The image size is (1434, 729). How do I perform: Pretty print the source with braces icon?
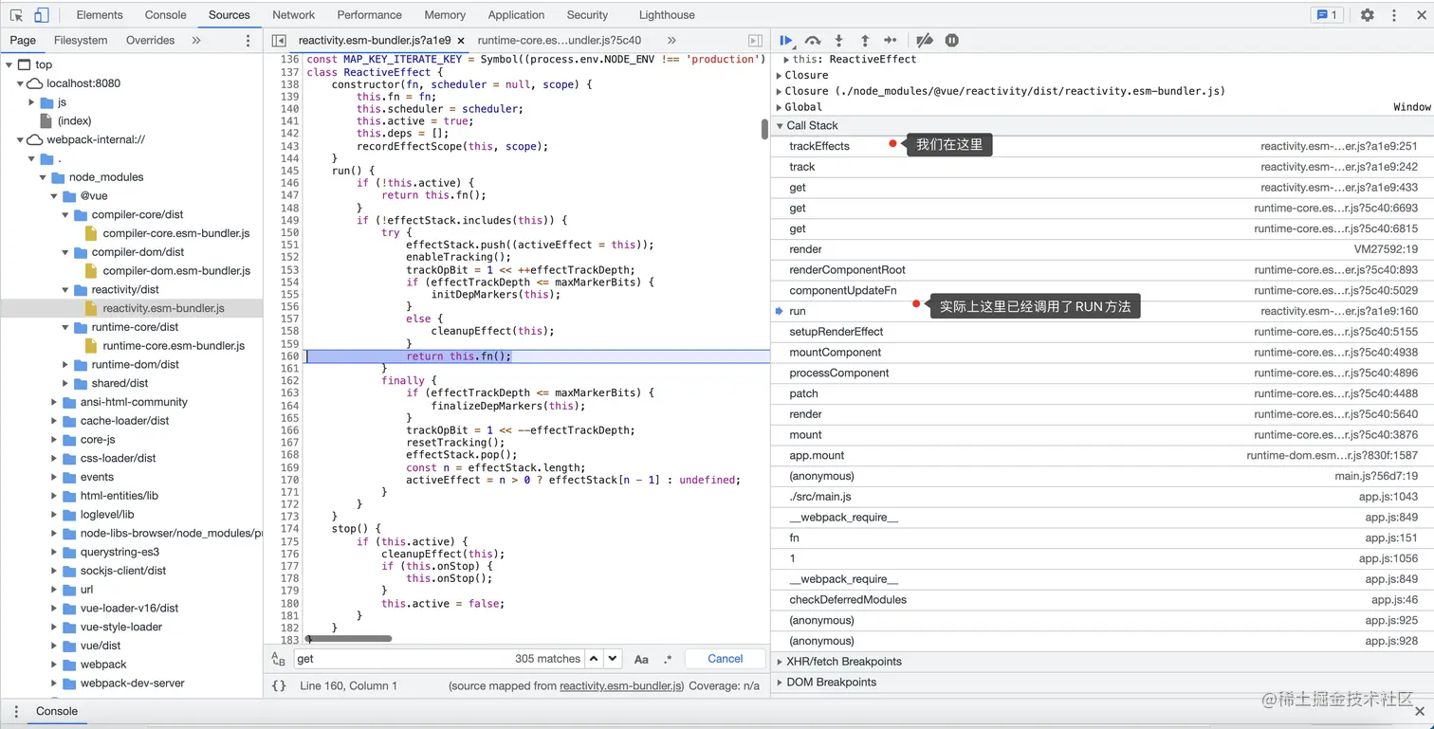(x=279, y=685)
